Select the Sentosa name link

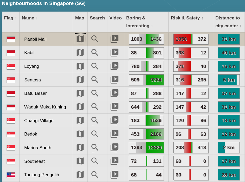coord(33,80)
